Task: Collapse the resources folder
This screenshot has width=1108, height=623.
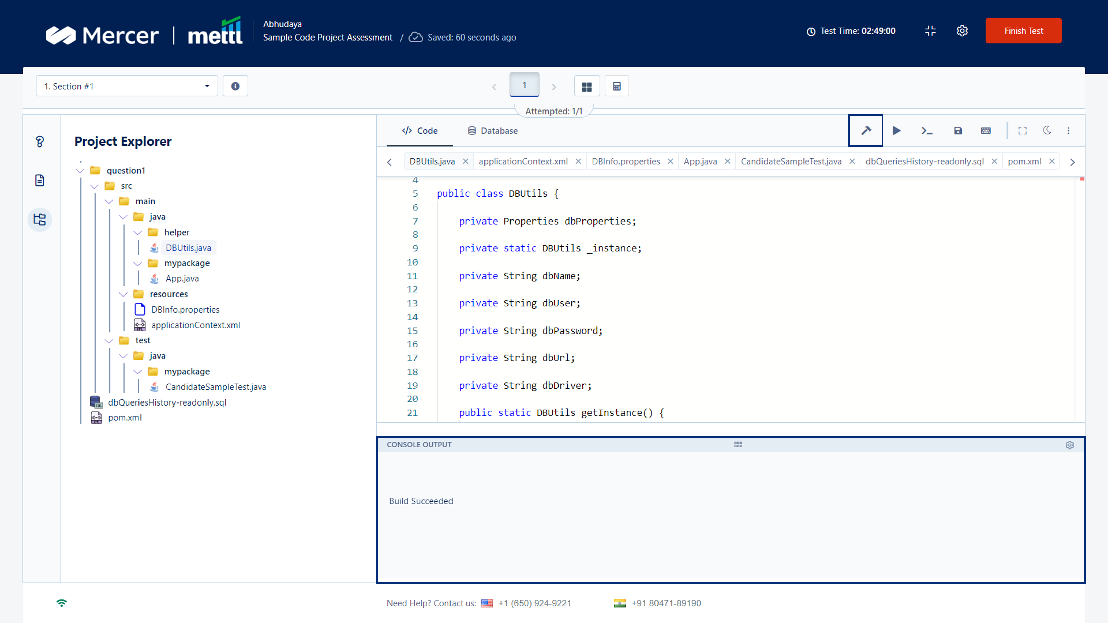Action: (x=123, y=295)
